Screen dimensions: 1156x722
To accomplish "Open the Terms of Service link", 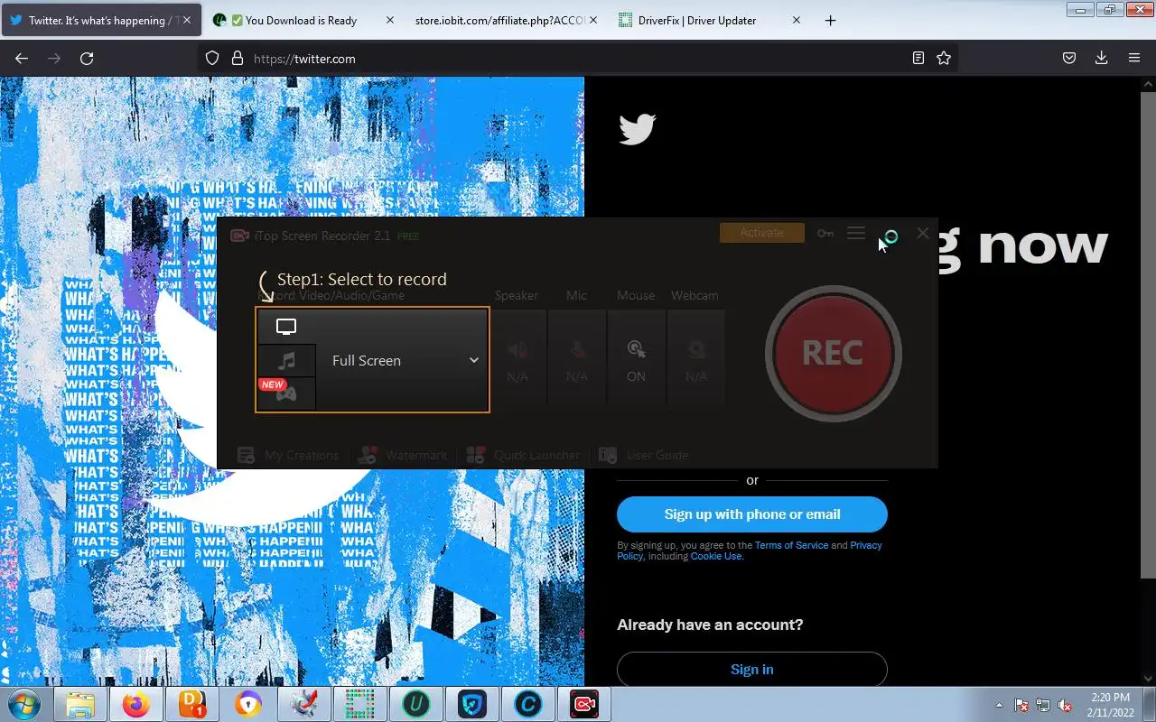I will click(791, 545).
